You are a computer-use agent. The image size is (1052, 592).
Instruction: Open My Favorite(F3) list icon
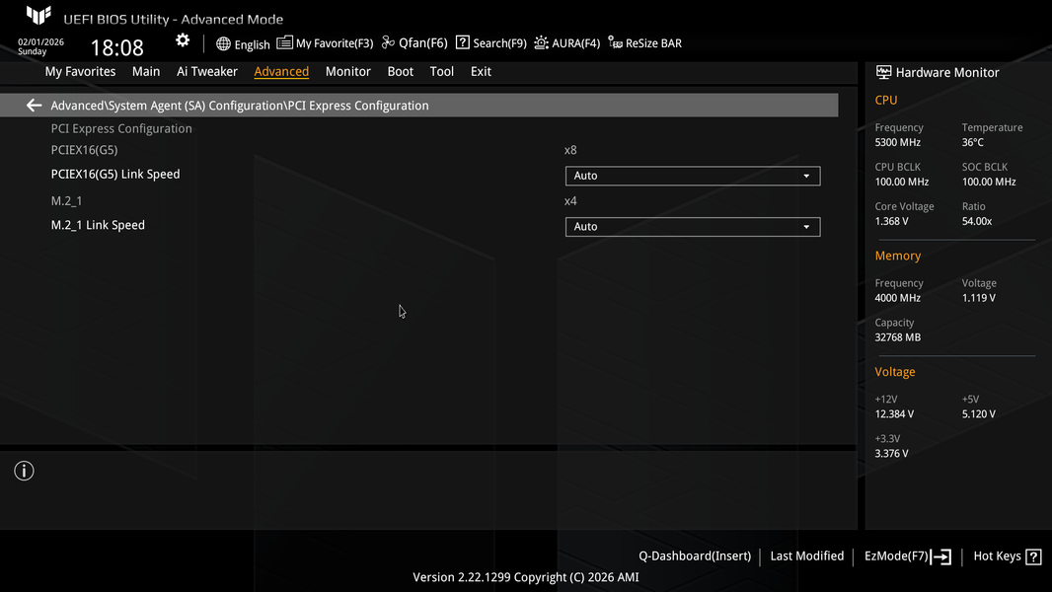(x=284, y=42)
